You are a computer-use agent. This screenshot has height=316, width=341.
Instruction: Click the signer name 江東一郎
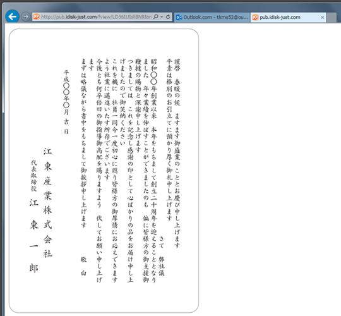coord(34,236)
